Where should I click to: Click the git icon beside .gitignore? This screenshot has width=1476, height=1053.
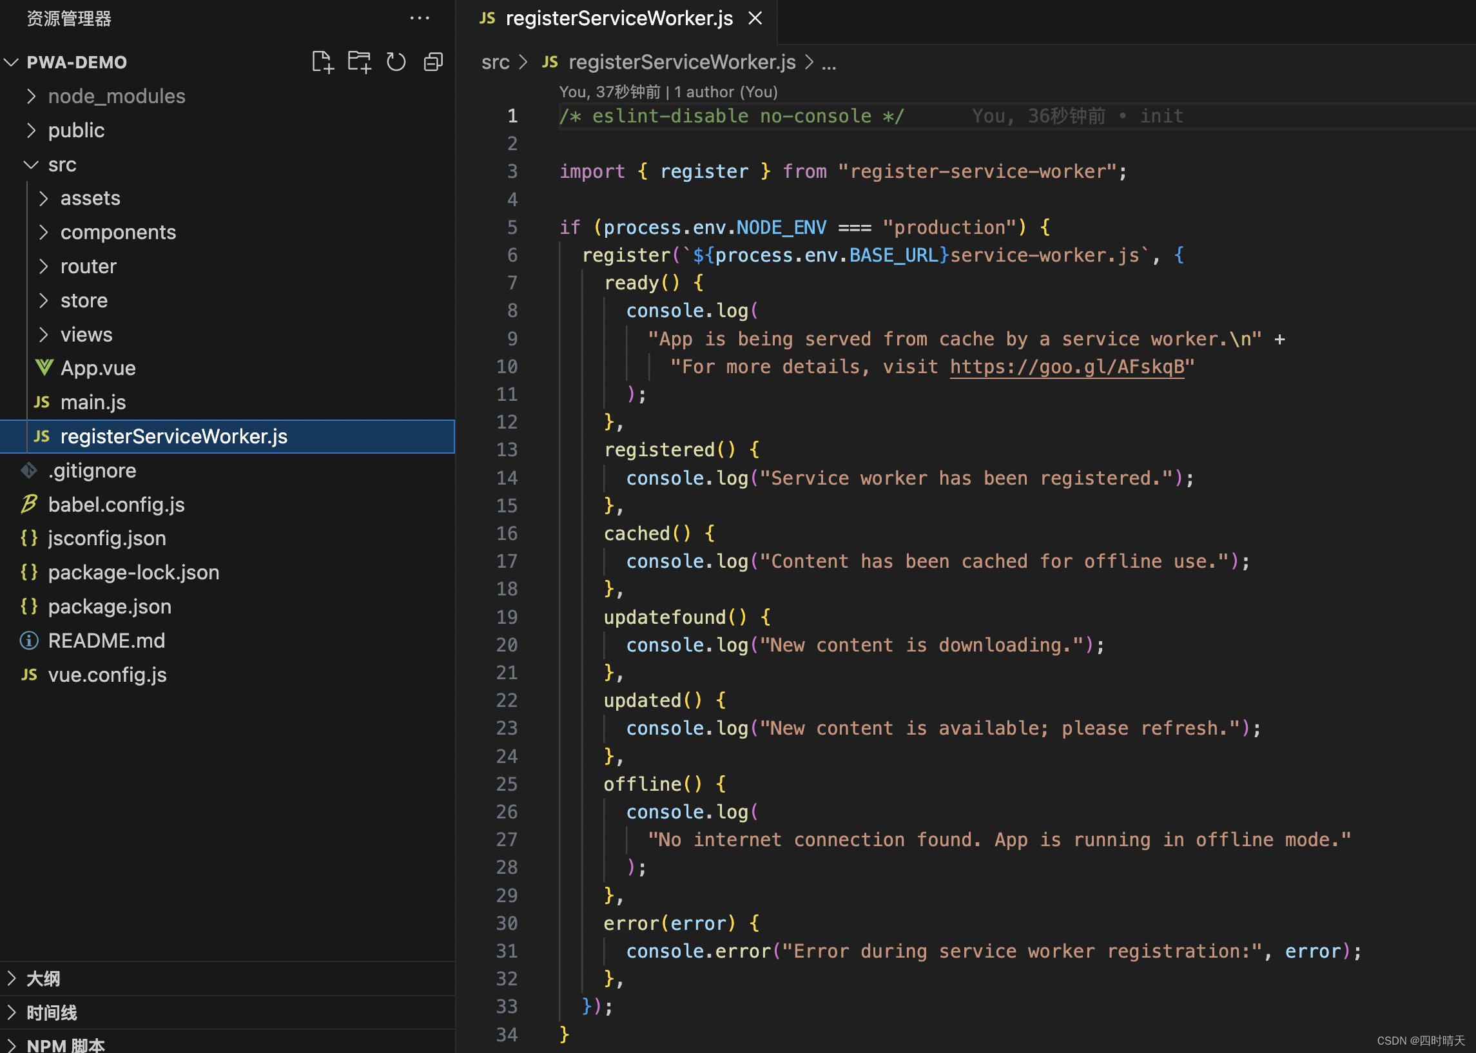coord(29,470)
